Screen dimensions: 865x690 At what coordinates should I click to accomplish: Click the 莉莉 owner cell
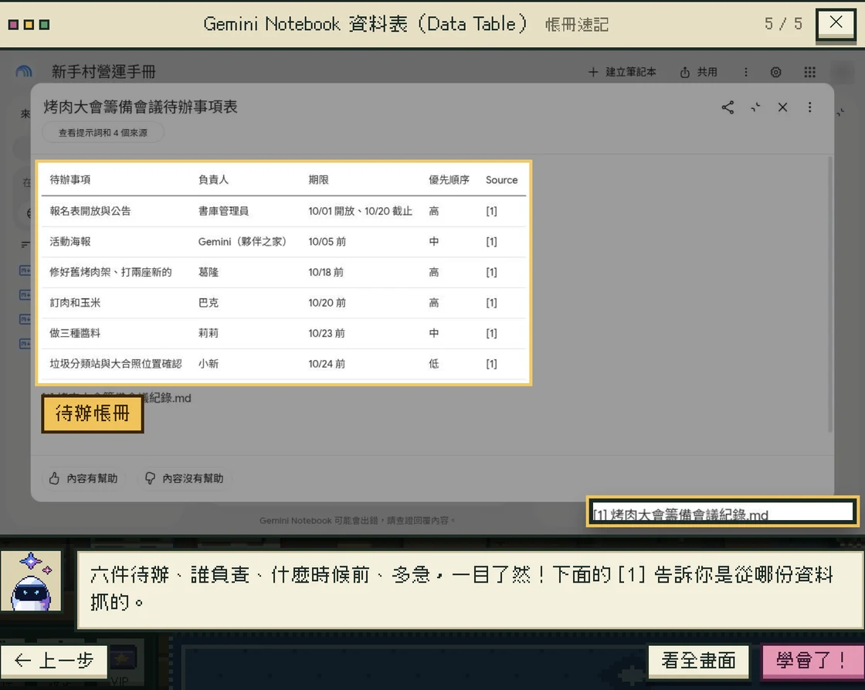pyautogui.click(x=208, y=333)
